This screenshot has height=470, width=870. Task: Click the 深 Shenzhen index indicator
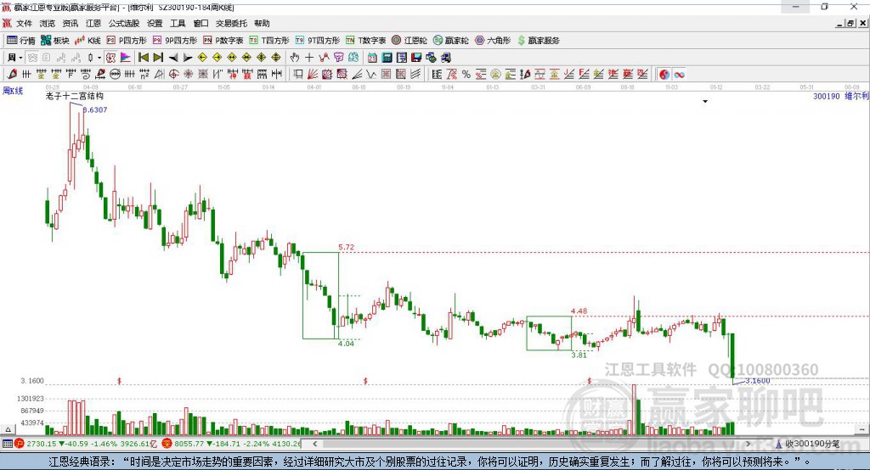tap(167, 444)
